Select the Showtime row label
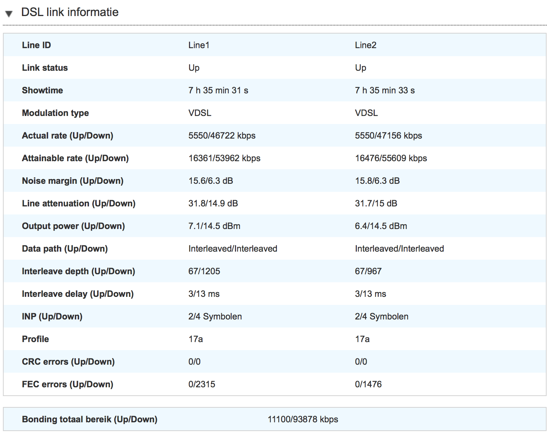The height and width of the screenshot is (442, 559). pyautogui.click(x=42, y=90)
